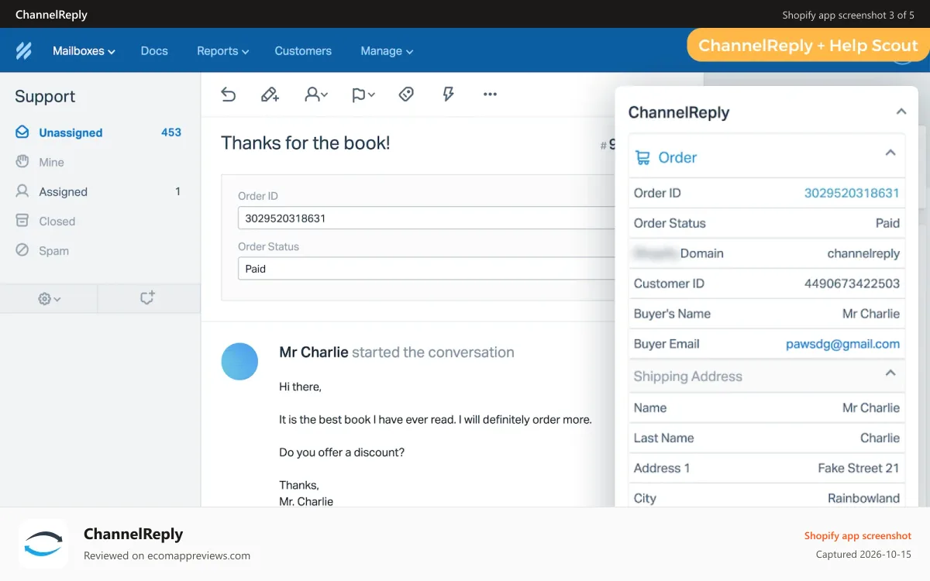Collapse the Shipping Address section
Screen dimensions: 930x581
pos(890,373)
